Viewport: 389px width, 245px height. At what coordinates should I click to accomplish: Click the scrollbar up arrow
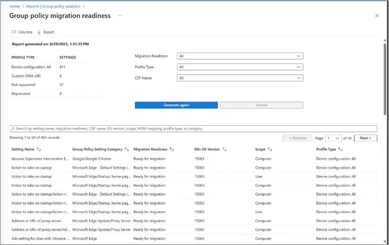(385, 40)
